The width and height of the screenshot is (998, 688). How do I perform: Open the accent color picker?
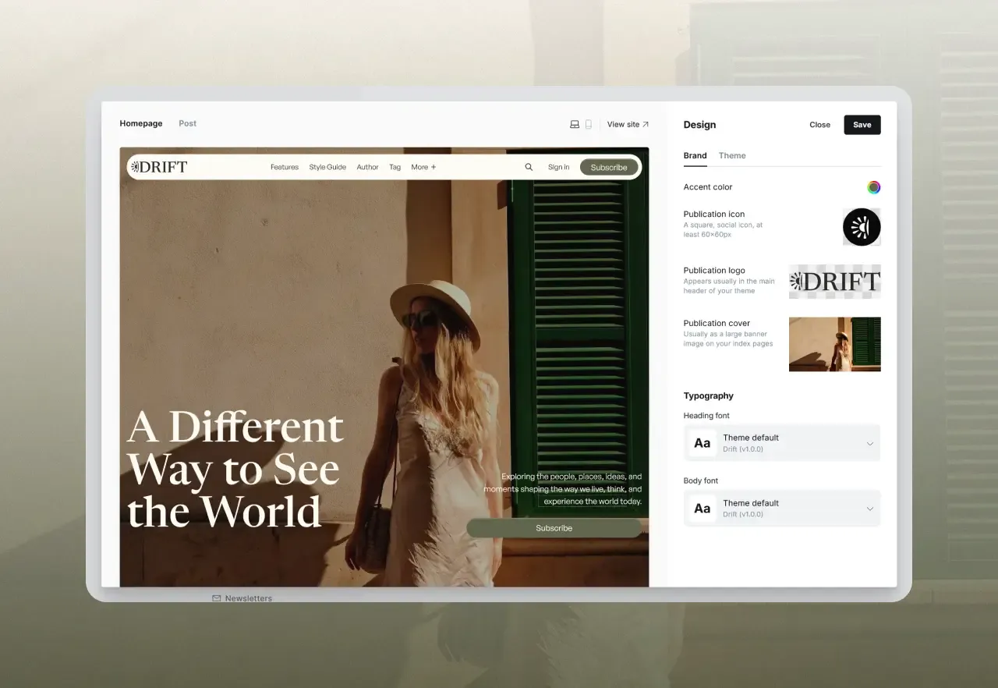tap(874, 187)
